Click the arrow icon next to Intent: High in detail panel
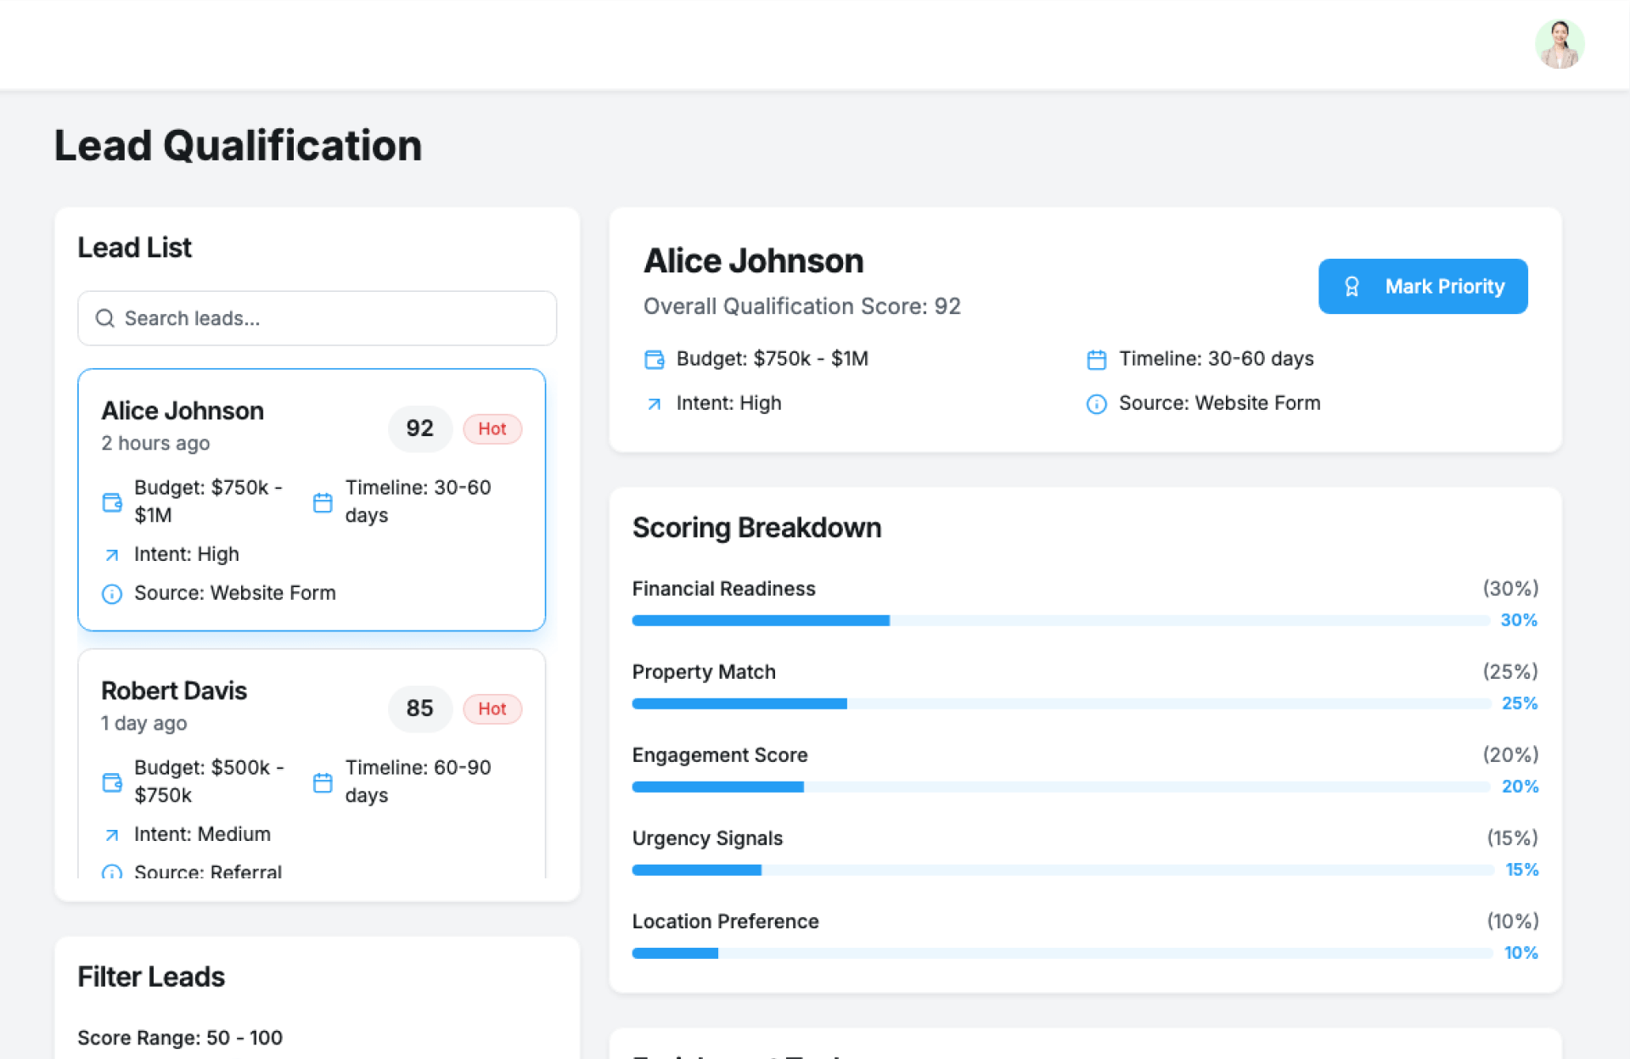 [654, 405]
